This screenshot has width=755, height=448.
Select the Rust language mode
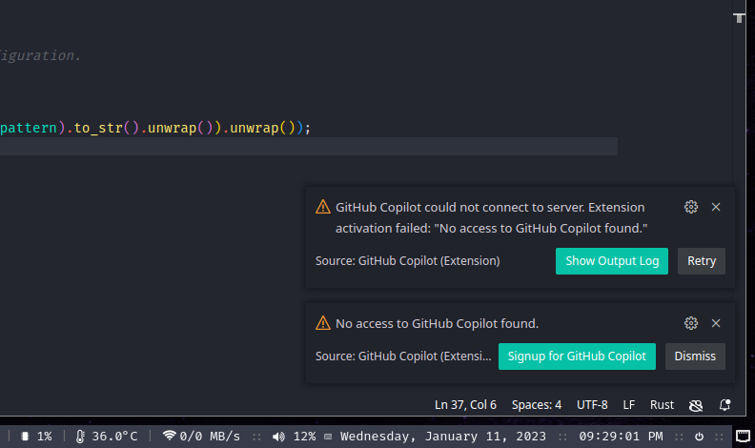[x=662, y=405]
